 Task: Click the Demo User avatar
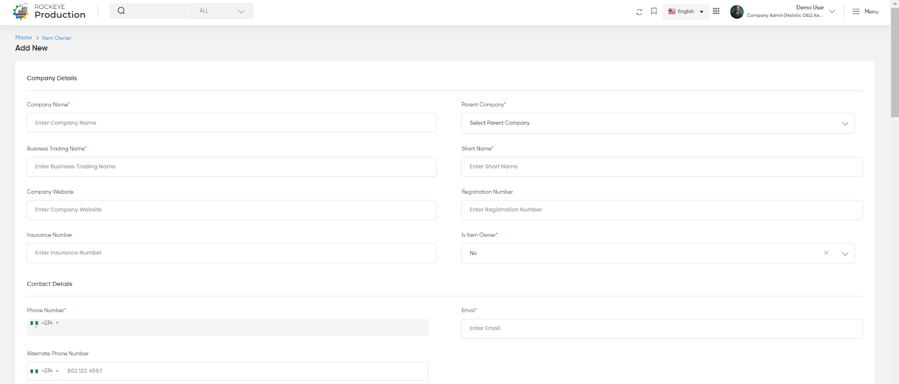point(737,12)
